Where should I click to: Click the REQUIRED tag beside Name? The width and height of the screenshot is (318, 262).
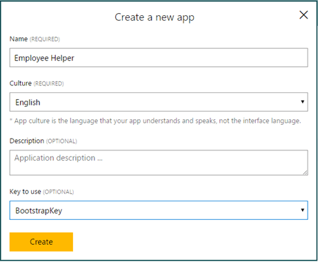(45, 39)
